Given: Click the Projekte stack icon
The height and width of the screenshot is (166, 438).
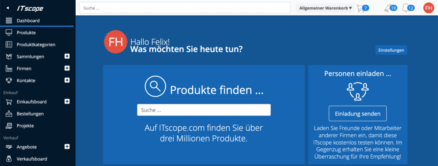Looking at the screenshot, I should pos(9,126).
